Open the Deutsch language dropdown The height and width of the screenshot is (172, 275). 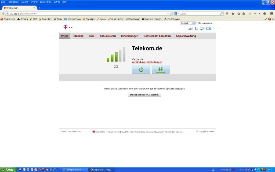click(188, 23)
